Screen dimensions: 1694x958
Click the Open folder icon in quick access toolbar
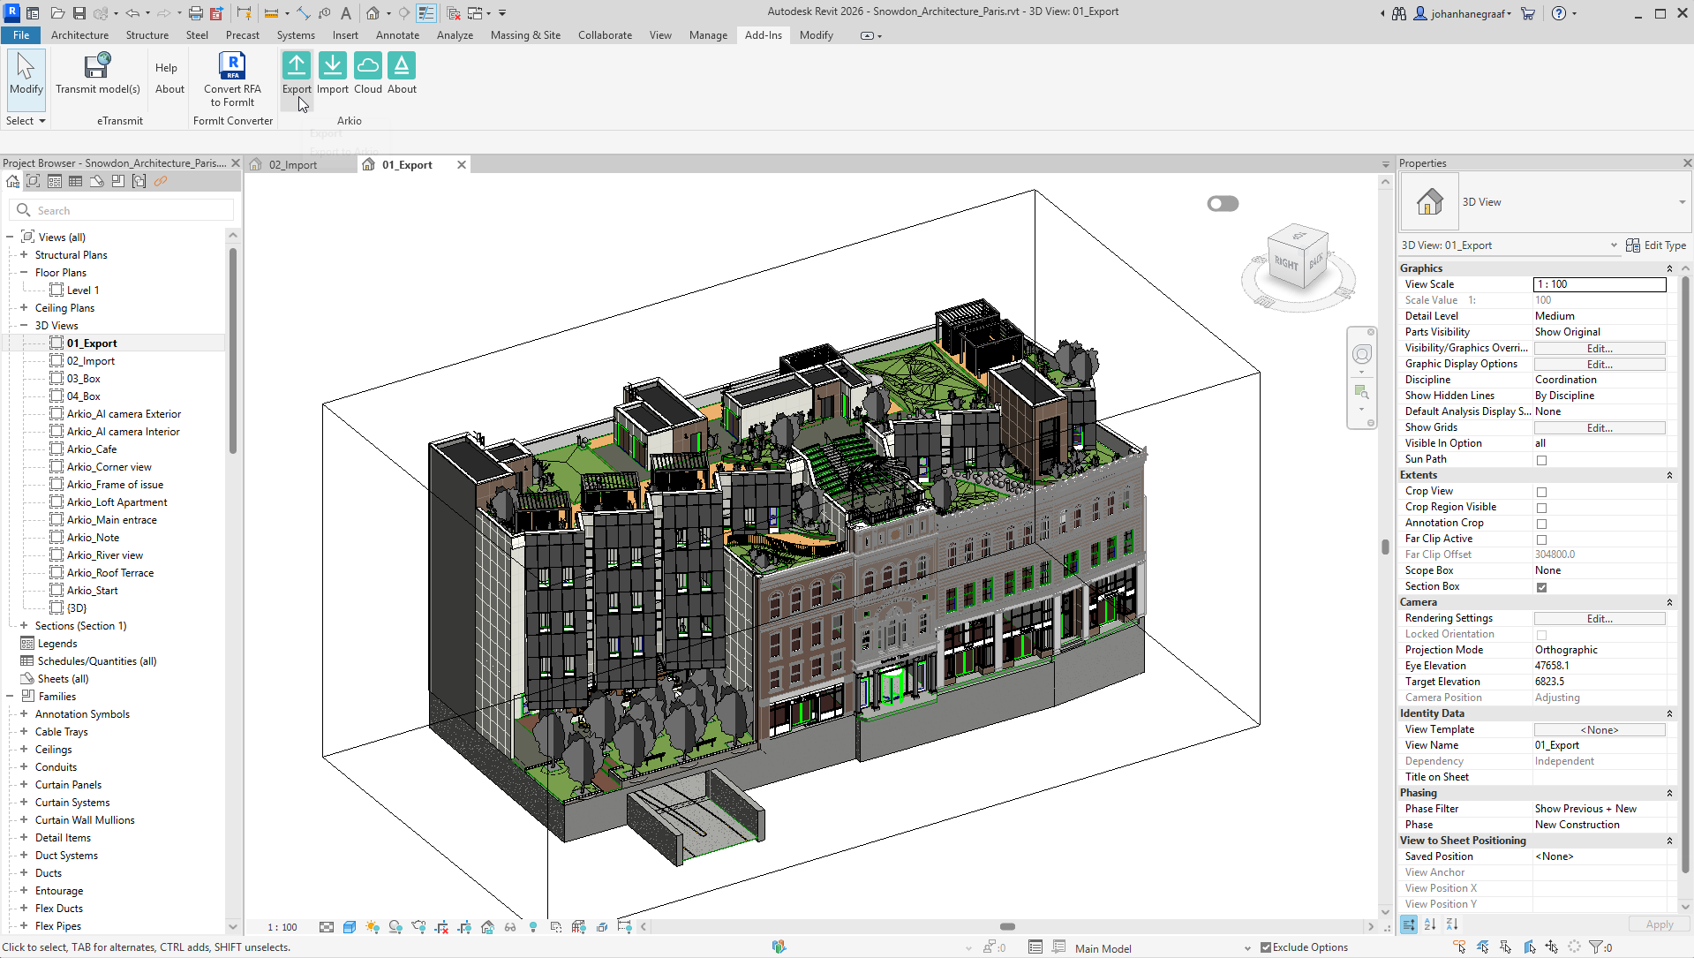57,13
